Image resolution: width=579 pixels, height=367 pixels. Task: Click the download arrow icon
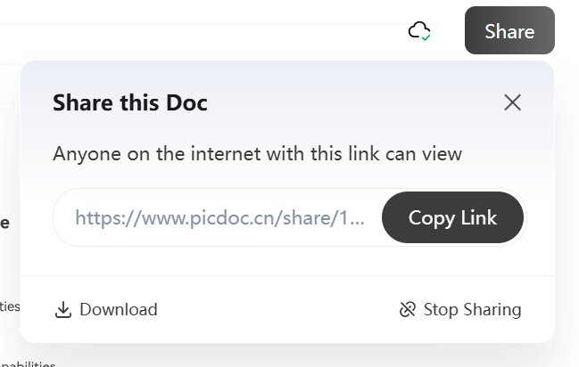(x=62, y=310)
